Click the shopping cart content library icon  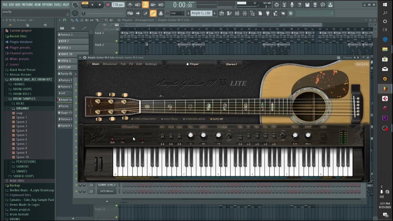coord(290,13)
